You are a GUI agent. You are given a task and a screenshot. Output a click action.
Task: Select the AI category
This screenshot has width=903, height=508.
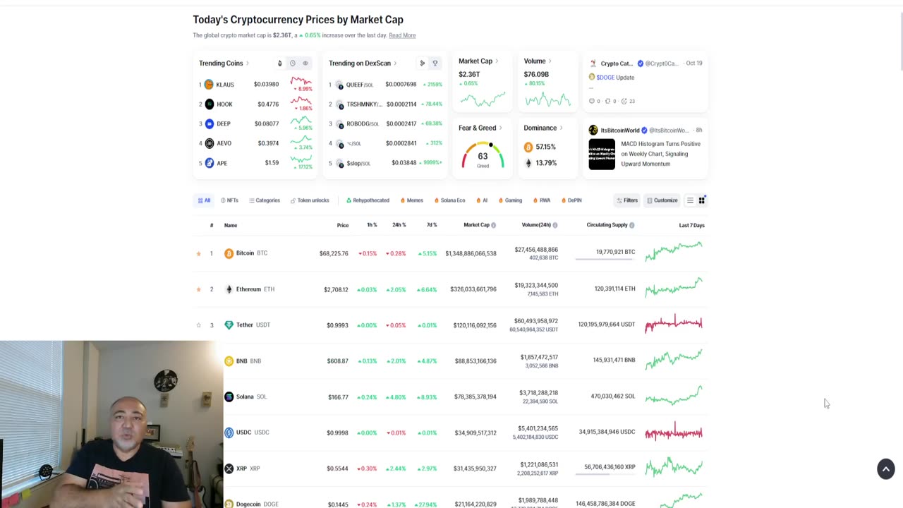click(481, 200)
